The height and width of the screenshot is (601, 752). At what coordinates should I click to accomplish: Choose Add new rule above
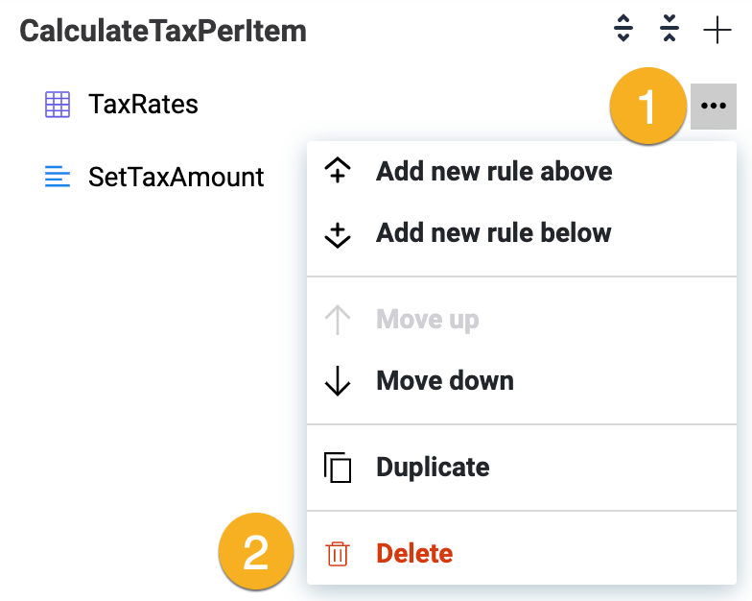coord(494,172)
